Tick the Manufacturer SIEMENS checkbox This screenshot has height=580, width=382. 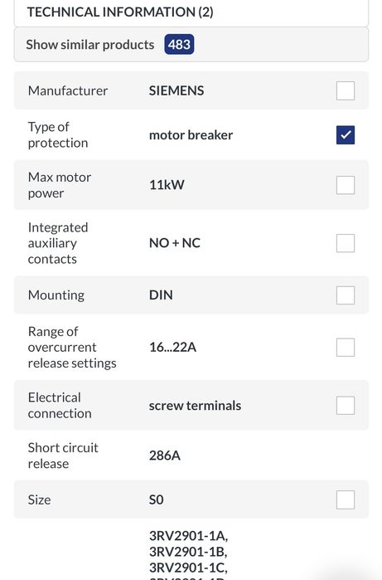pos(345,90)
